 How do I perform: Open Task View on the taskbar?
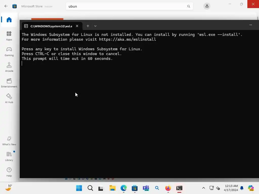pyautogui.click(x=101, y=188)
